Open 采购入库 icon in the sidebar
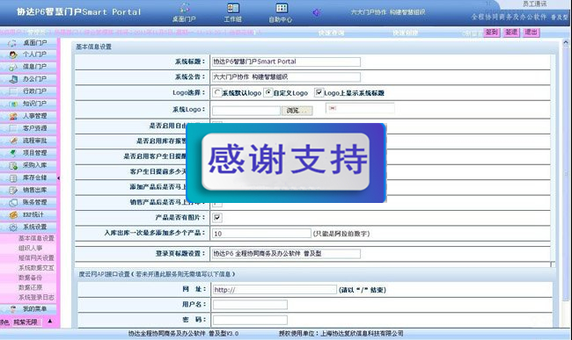This screenshot has height=340, width=572. pyautogui.click(x=13, y=166)
